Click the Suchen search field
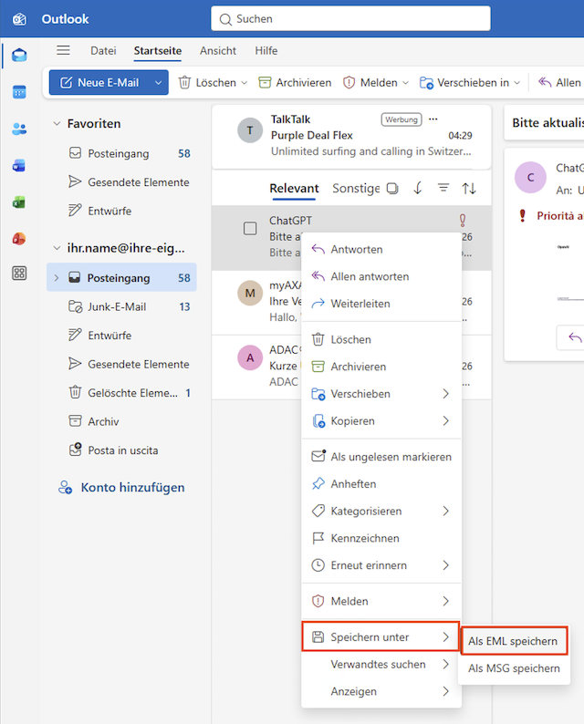Viewport: 584px width, 724px height. tap(350, 19)
